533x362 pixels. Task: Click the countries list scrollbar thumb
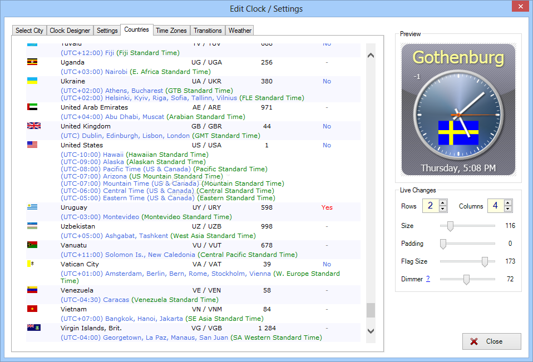pyautogui.click(x=371, y=310)
